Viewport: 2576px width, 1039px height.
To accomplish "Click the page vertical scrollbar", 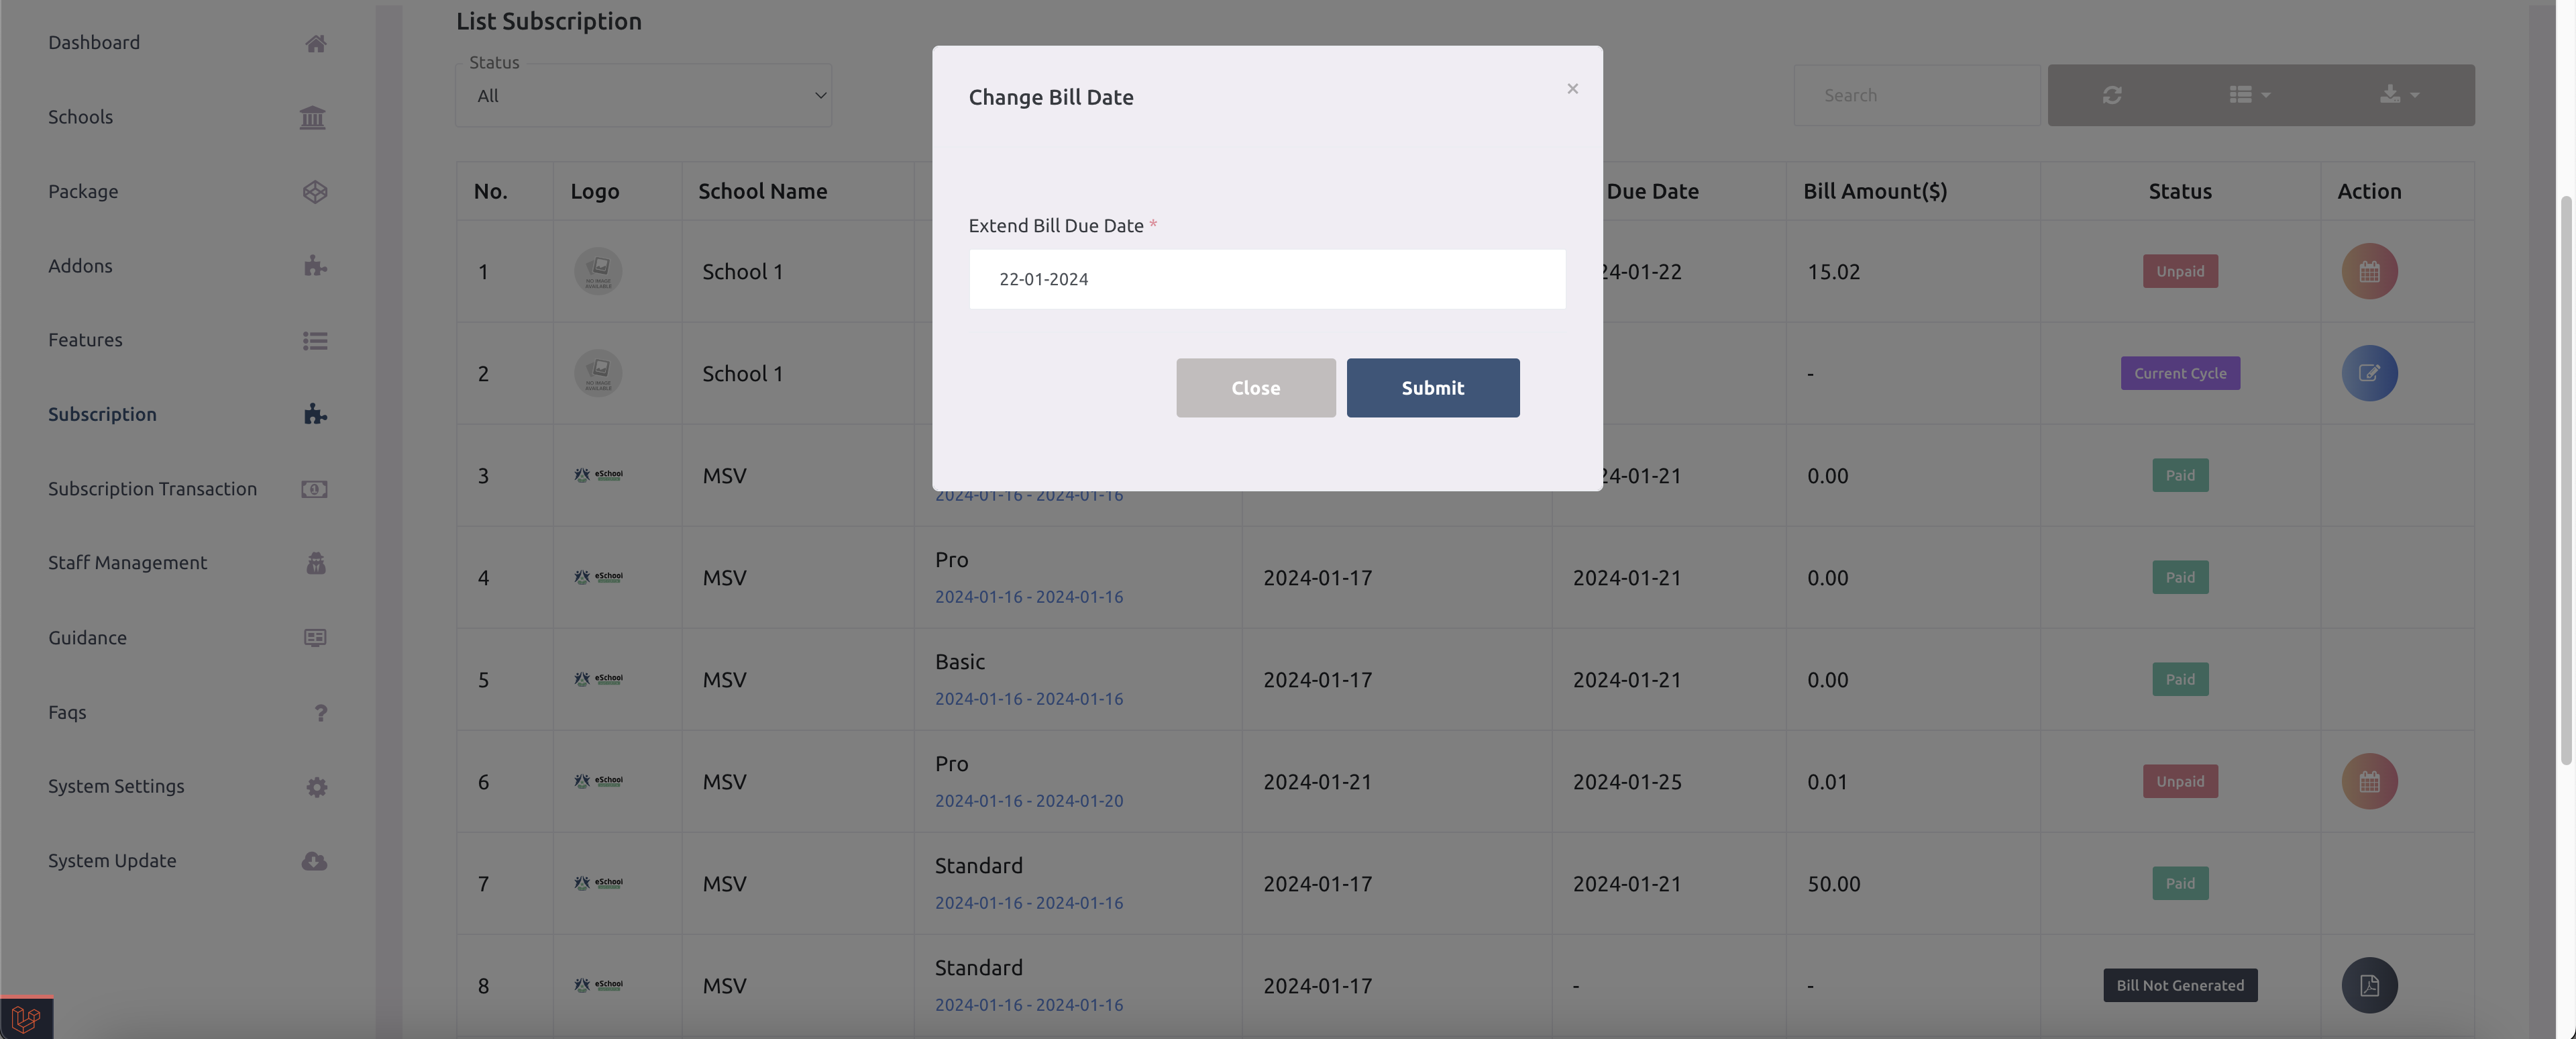I will pos(2565,481).
